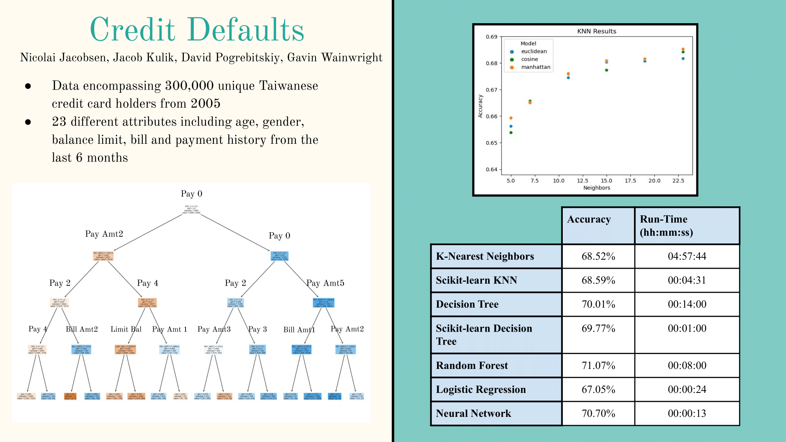
Task: Click the 00:08:00 run-time cell
Action: pos(687,365)
